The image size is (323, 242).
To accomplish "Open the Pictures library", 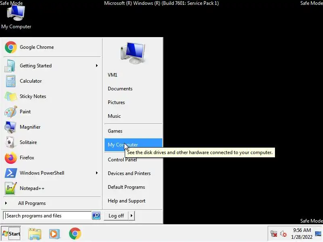I will pyautogui.click(x=133, y=102).
